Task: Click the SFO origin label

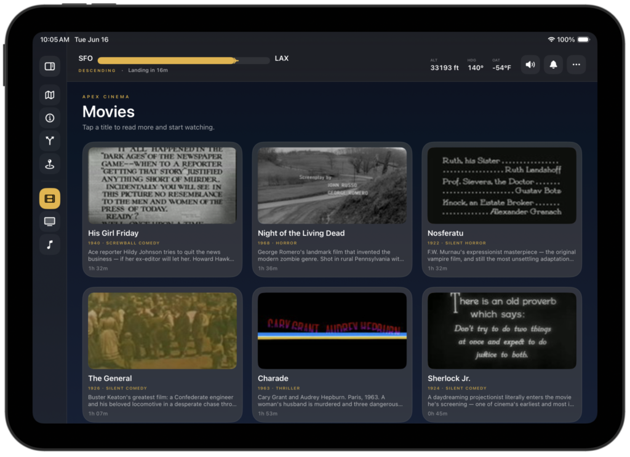Action: 86,58
